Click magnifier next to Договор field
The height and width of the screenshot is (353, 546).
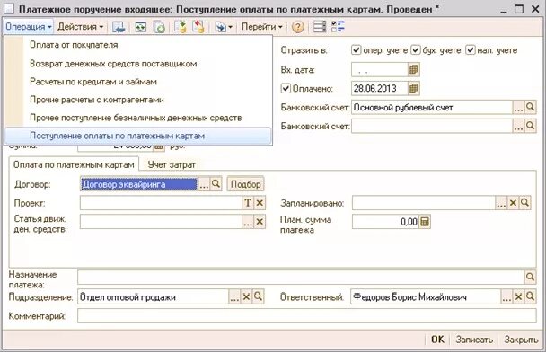click(216, 184)
